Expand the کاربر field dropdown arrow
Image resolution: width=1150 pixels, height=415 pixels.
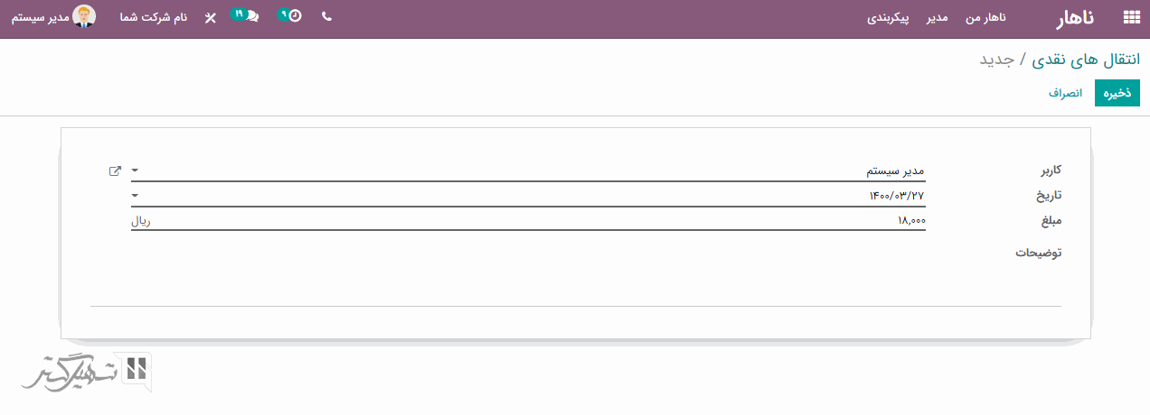coord(136,170)
